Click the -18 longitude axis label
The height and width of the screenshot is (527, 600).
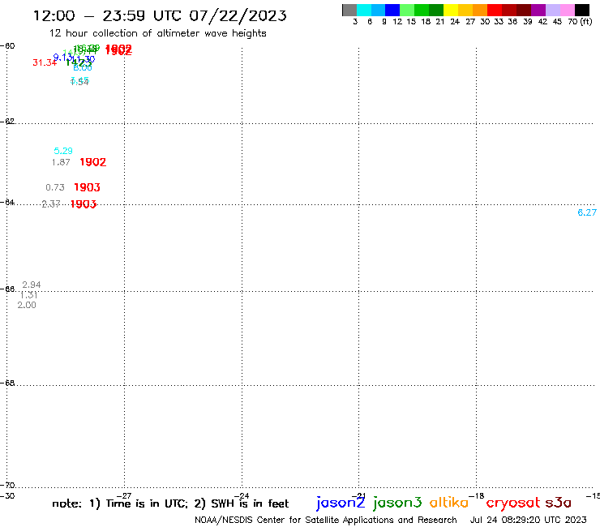[477, 495]
